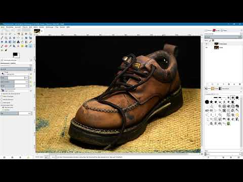The height and width of the screenshot is (182, 243).
Task: Open the layer mode dropdown
Action: (x=223, y=34)
